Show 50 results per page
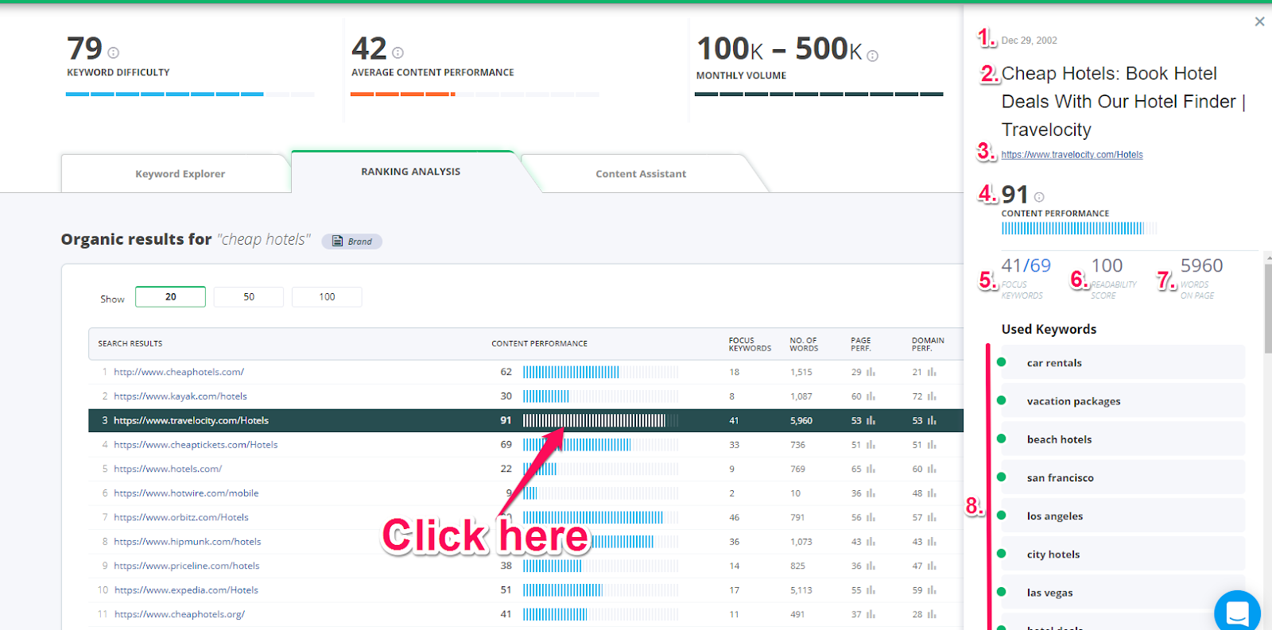This screenshot has height=630, width=1272. [x=249, y=297]
